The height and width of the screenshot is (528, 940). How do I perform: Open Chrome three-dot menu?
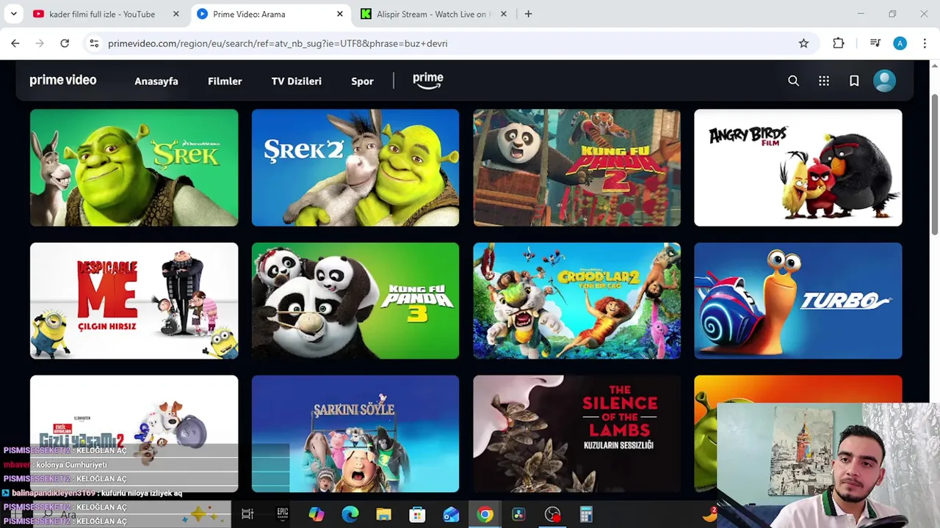pos(925,43)
